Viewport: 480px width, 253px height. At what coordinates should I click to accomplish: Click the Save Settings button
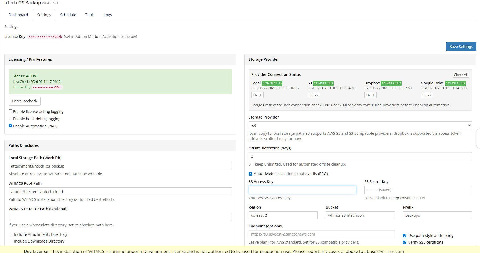(x=461, y=47)
